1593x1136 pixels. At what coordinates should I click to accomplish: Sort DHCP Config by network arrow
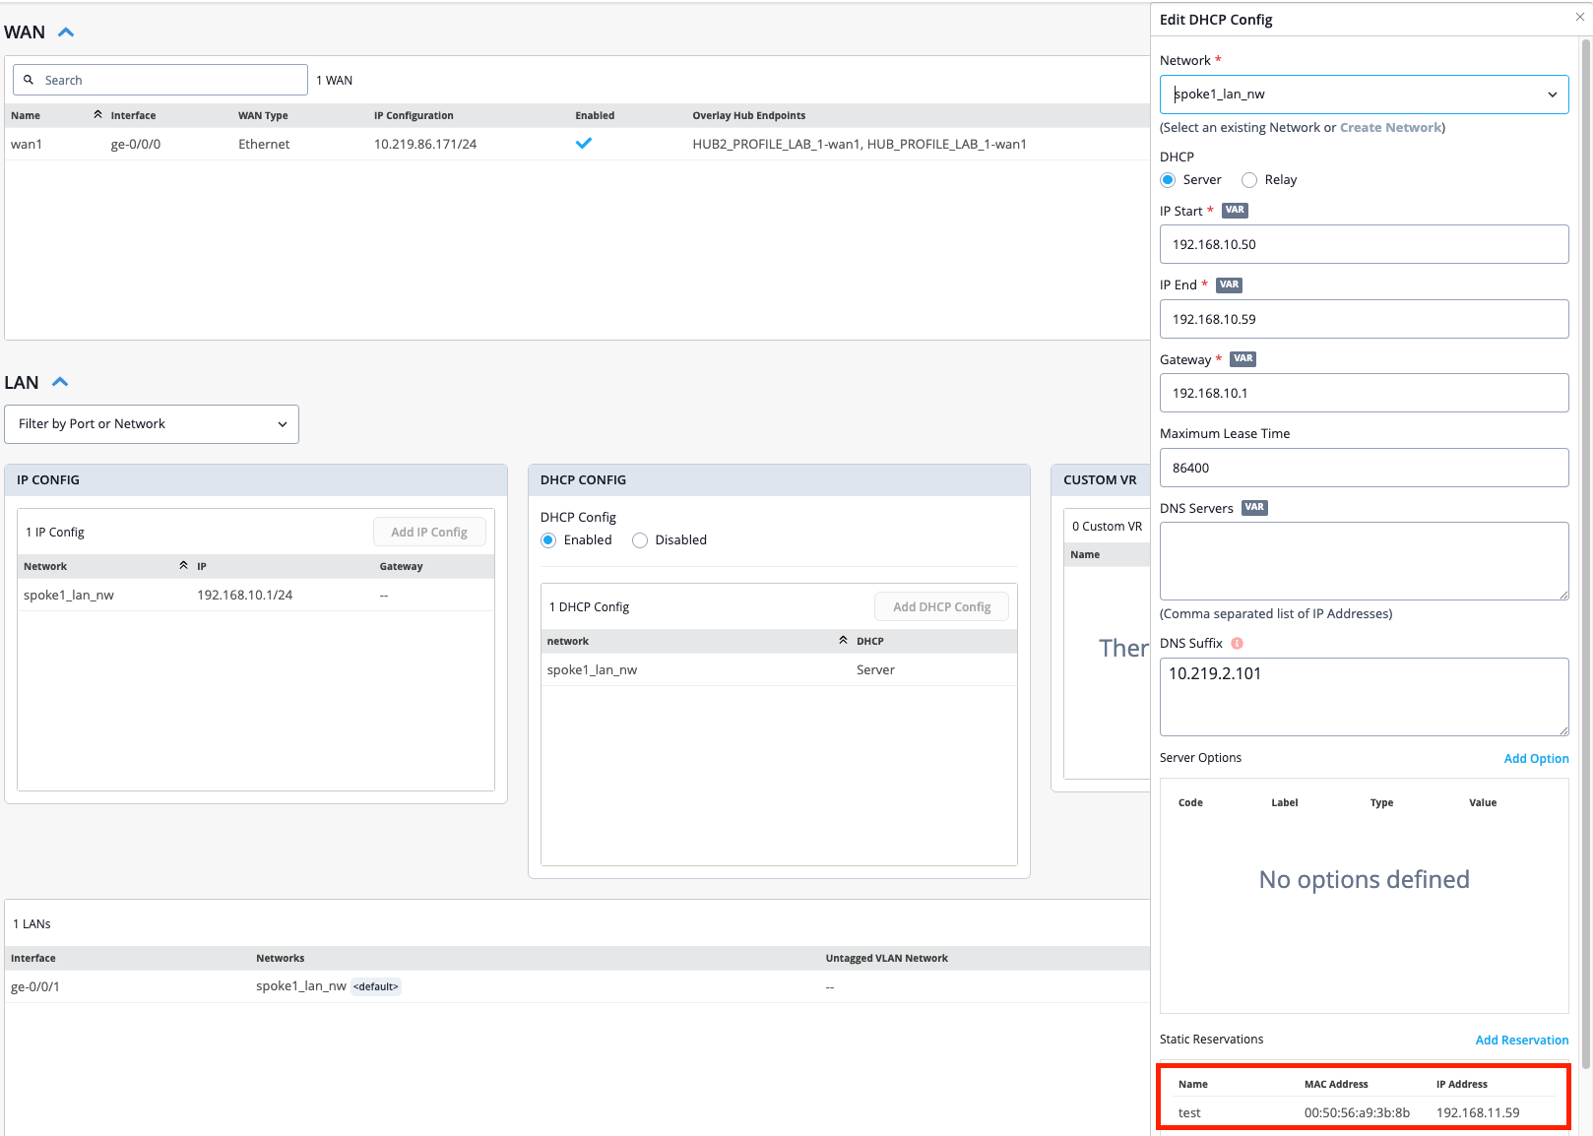[843, 641]
